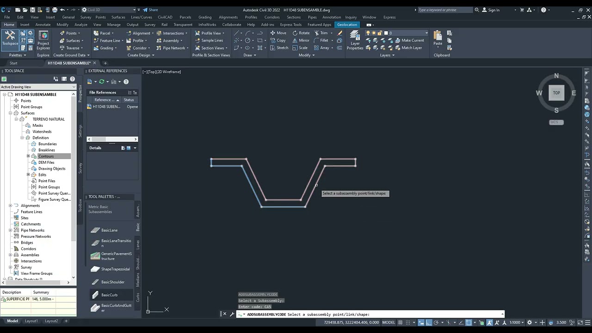Click the Paste clipboard button
Image resolution: width=592 pixels, height=333 pixels.
coord(438,38)
